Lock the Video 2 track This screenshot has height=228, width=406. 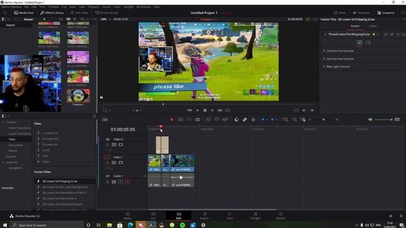(107, 145)
